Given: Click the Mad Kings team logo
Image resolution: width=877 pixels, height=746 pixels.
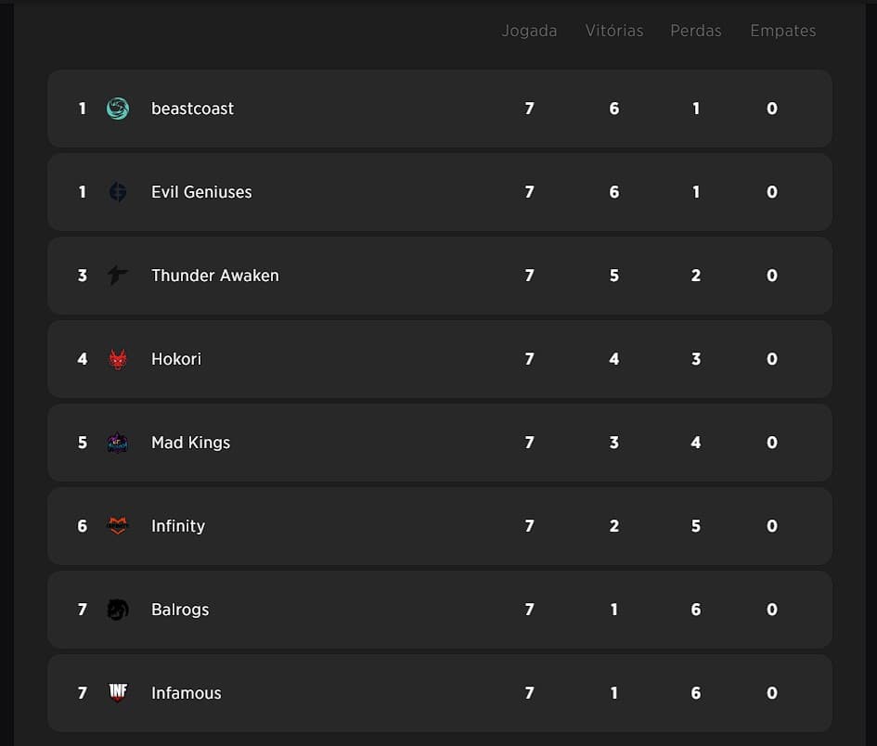Looking at the screenshot, I should point(118,443).
